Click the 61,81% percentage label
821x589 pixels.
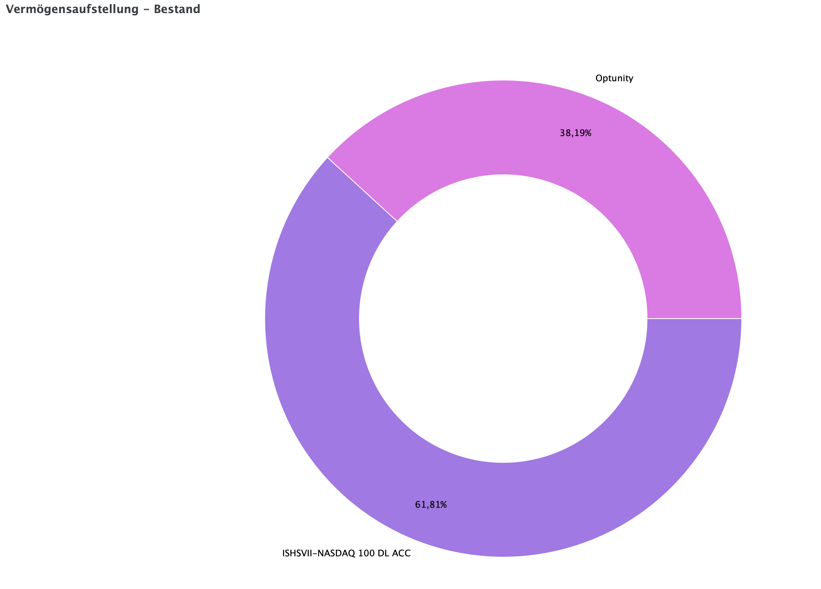click(431, 505)
